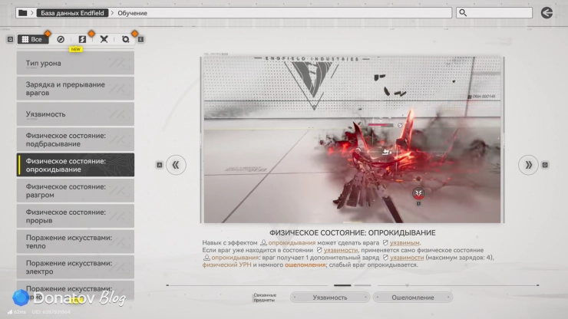Viewport: 568px width, 319px height.
Task: Open Зарядка и прерывание врагов entry
Action: 75,88
